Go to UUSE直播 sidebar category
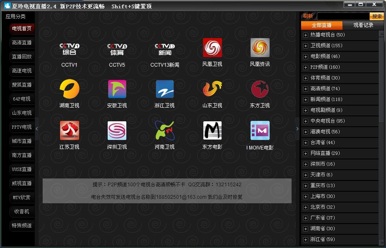The height and width of the screenshot is (248, 386). point(22,169)
